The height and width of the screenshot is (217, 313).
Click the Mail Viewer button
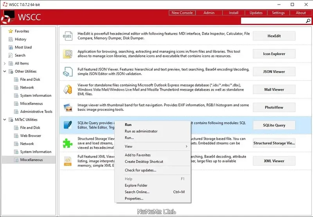point(274,90)
